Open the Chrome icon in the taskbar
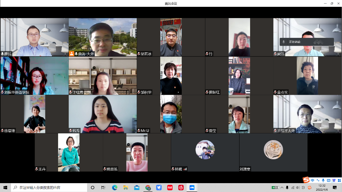342x192 pixels. point(148,188)
